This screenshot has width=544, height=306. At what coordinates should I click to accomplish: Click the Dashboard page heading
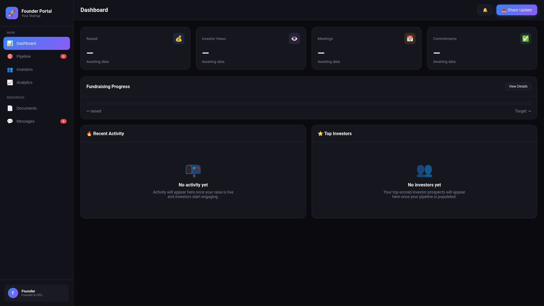[x=94, y=10]
